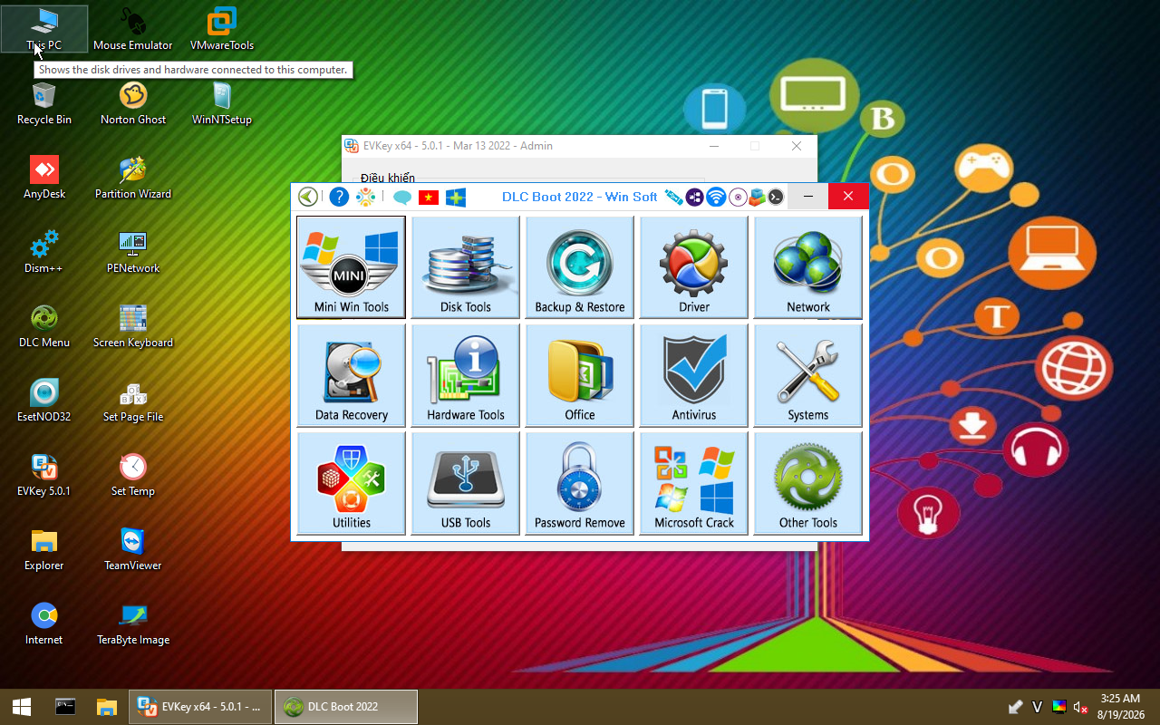Open Backup & Restore tools
The width and height of the screenshot is (1160, 725).
(x=579, y=267)
